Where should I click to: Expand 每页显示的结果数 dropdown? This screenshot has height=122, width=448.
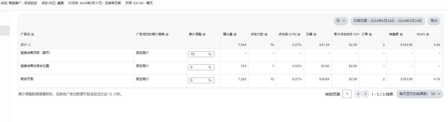tap(420, 94)
